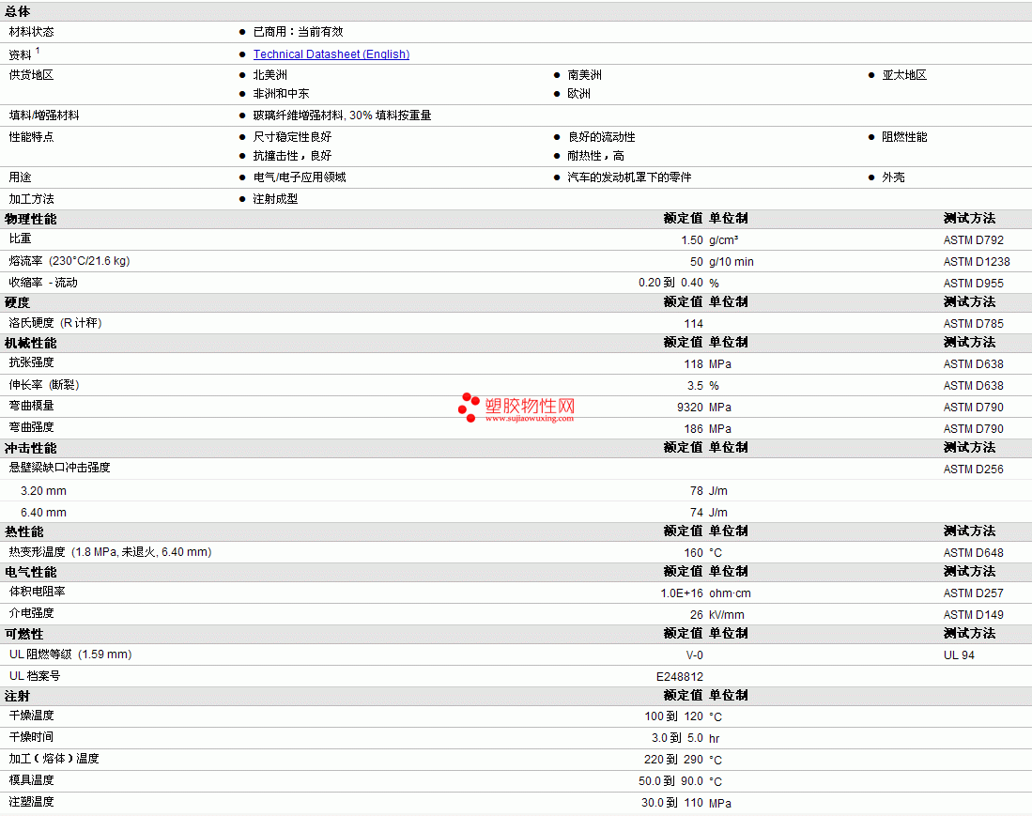The width and height of the screenshot is (1032, 816).
Task: Click the 汽车的发动机罩下的零件 usage entry
Action: tap(629, 177)
